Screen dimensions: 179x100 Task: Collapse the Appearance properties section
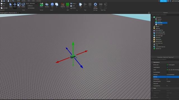(x=152, y=62)
